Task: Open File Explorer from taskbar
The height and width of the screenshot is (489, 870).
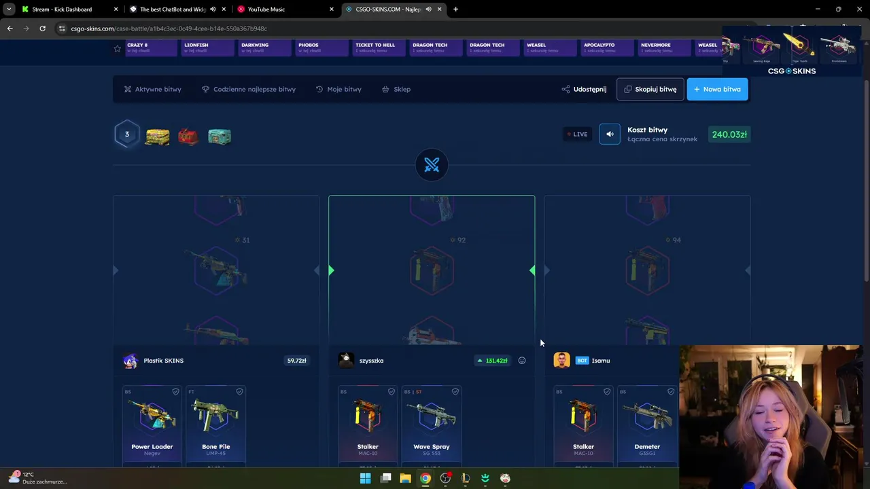Action: [405, 478]
